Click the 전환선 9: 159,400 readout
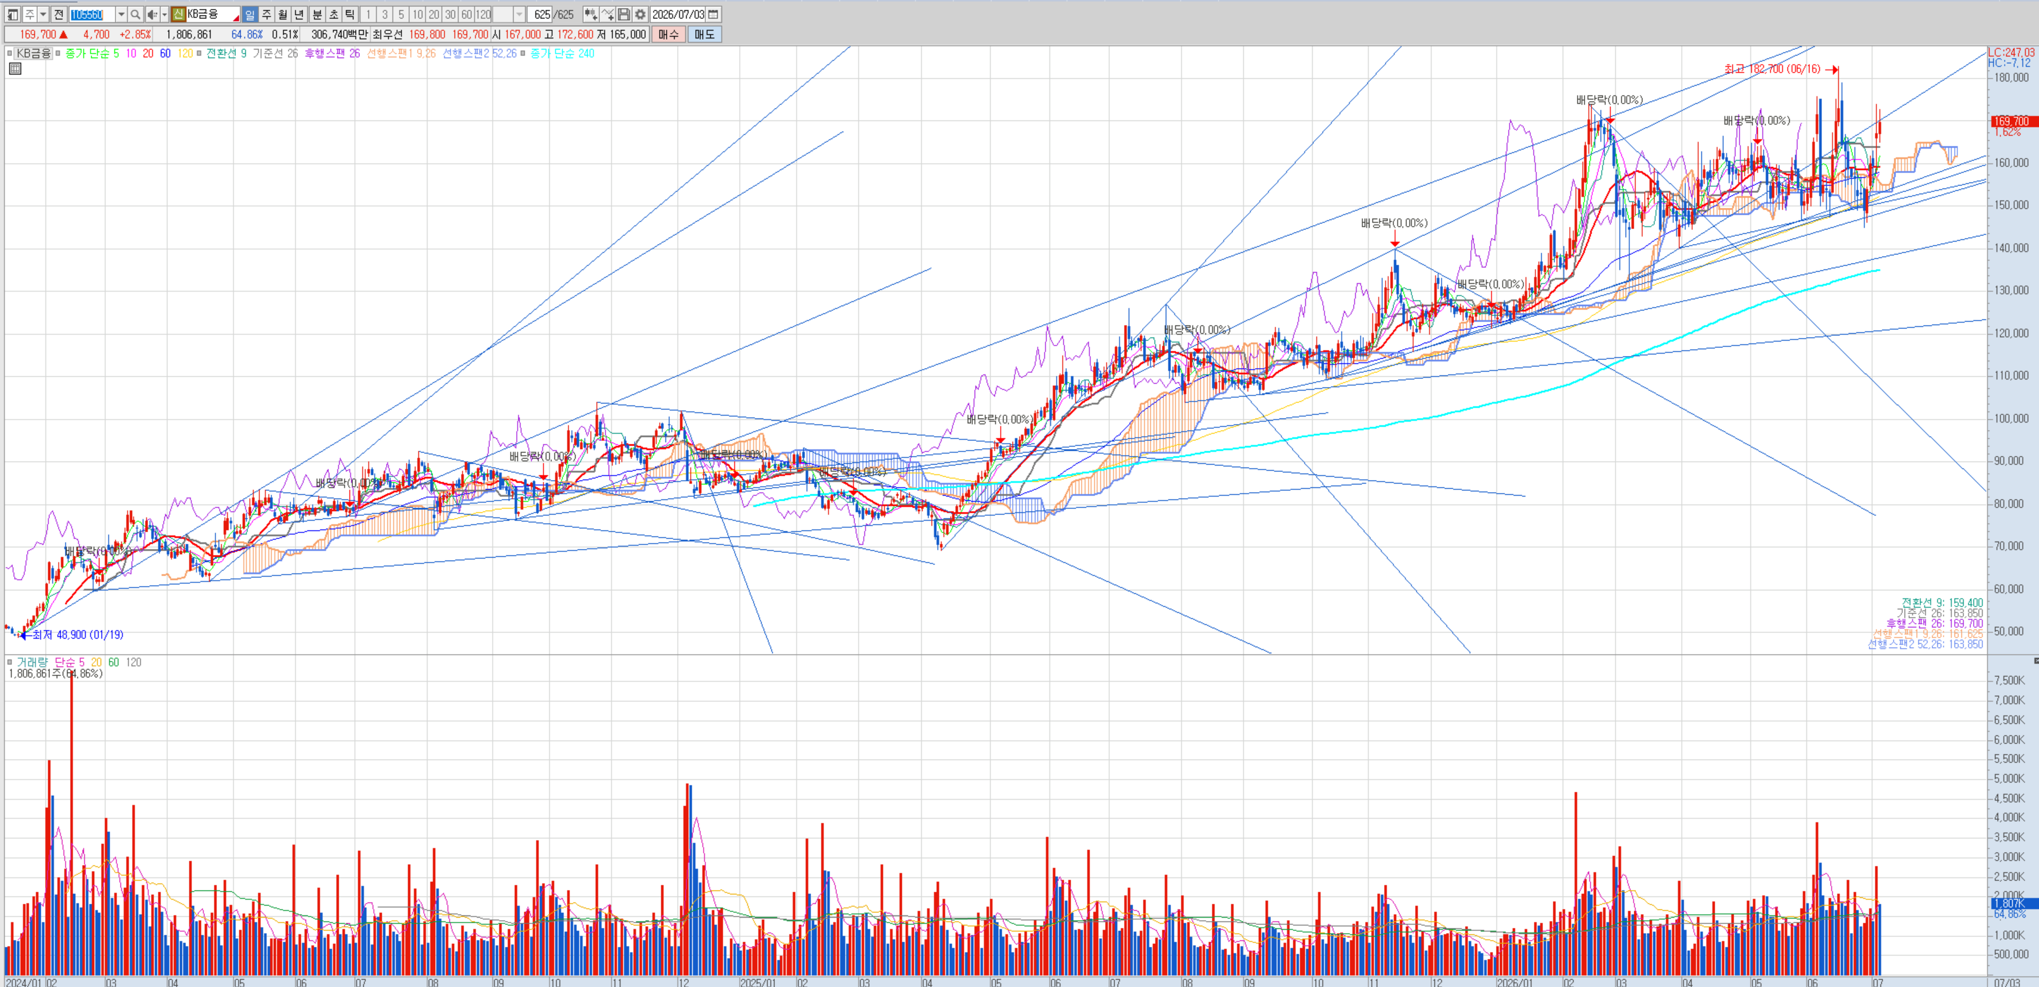Viewport: 2039px width, 987px height. point(1941,602)
